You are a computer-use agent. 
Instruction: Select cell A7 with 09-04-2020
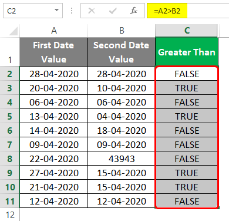(53, 144)
